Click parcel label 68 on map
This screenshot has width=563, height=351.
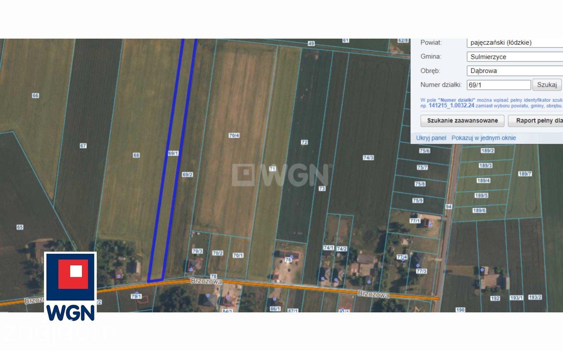pyautogui.click(x=136, y=155)
